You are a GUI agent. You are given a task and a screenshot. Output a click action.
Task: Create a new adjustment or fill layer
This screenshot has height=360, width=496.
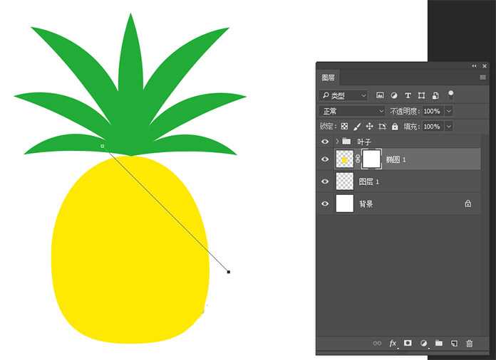pyautogui.click(x=423, y=344)
